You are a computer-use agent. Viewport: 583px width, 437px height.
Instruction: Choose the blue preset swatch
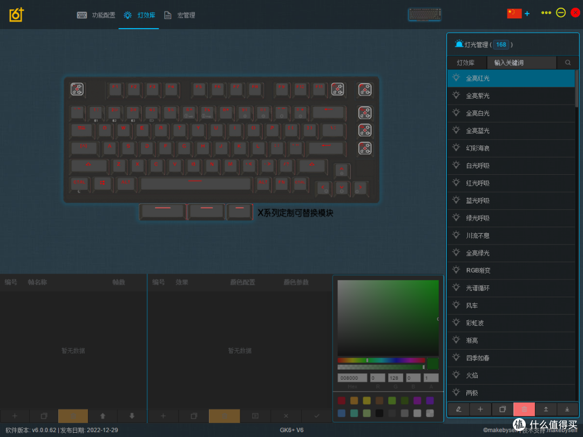tap(341, 413)
